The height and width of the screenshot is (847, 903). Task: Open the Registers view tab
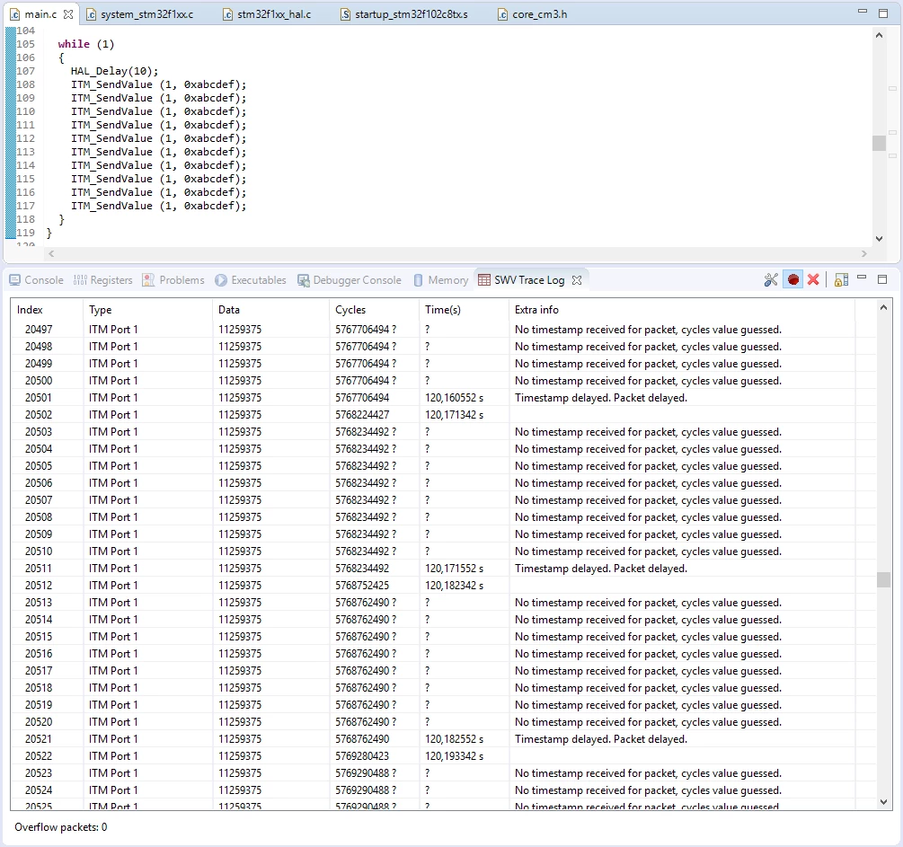tap(103, 280)
